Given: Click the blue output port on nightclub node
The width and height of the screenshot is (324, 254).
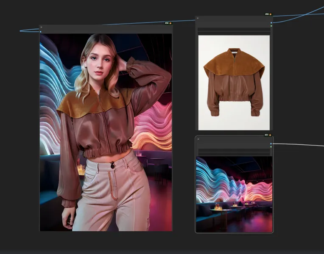Looking at the screenshot, I should [271, 144].
